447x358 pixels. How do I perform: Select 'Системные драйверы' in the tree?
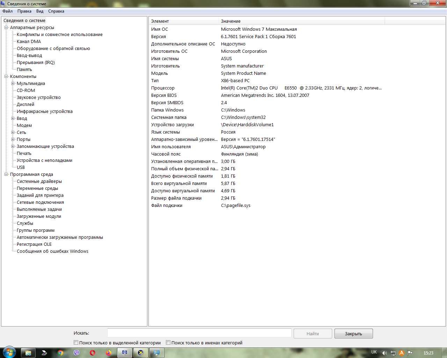tap(39, 181)
